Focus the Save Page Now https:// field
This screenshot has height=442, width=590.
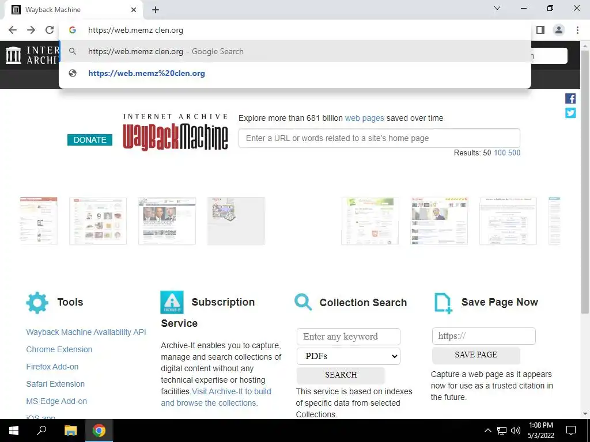pos(484,336)
